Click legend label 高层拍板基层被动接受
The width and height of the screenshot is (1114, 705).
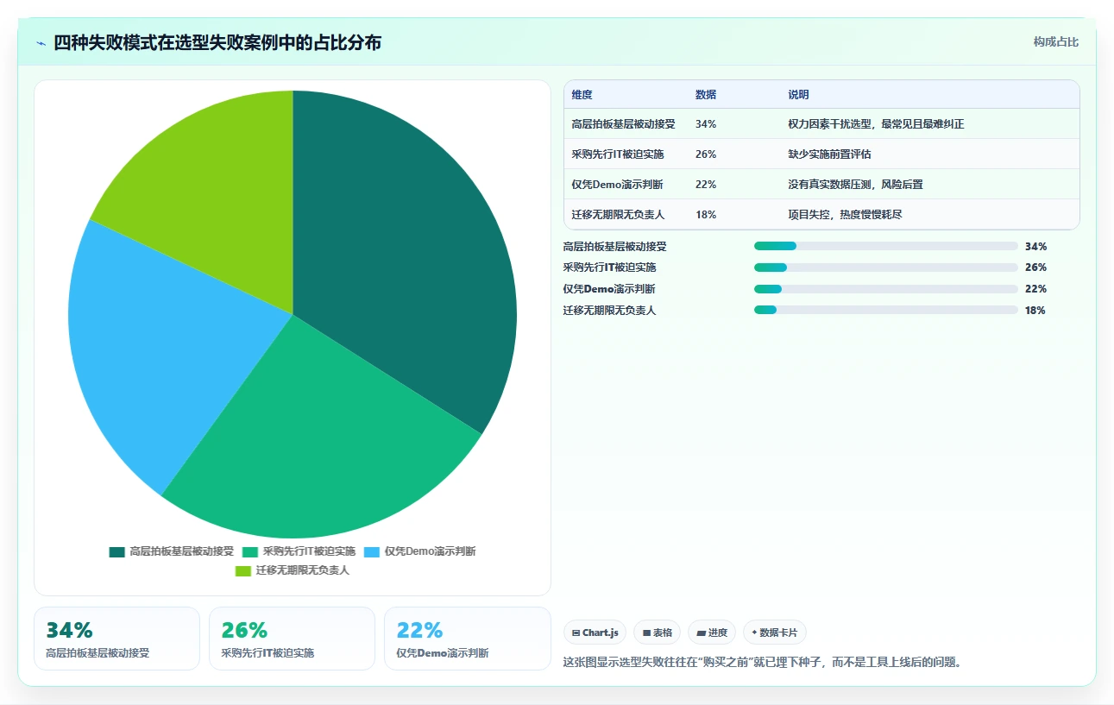click(x=182, y=551)
